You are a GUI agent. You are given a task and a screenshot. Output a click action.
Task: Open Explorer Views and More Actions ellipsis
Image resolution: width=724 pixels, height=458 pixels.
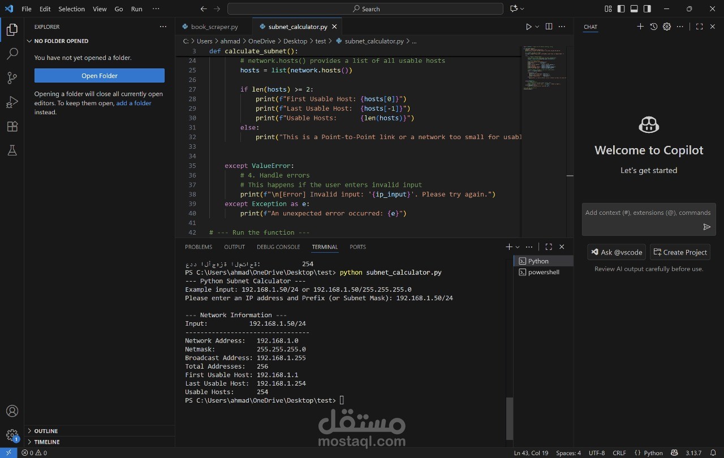(163, 27)
